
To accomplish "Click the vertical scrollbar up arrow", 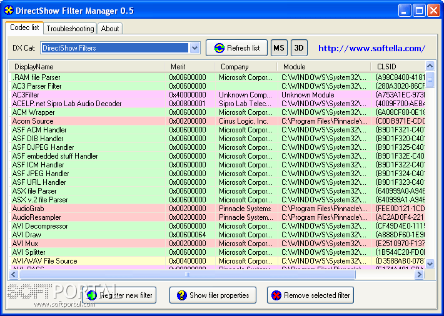I will click(430, 66).
